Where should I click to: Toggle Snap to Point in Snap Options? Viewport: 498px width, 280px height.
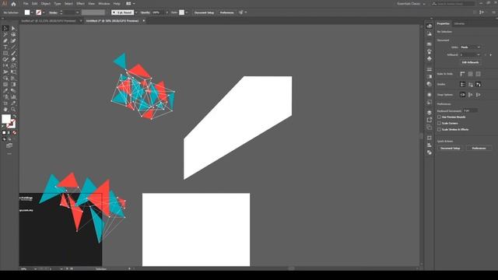click(x=462, y=95)
